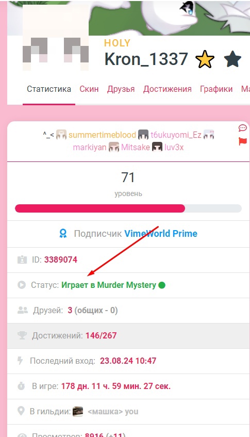This screenshot has width=250, height=437.
Task: Open the t6ukuyomi_Ez profile link
Action: [x=176, y=135]
